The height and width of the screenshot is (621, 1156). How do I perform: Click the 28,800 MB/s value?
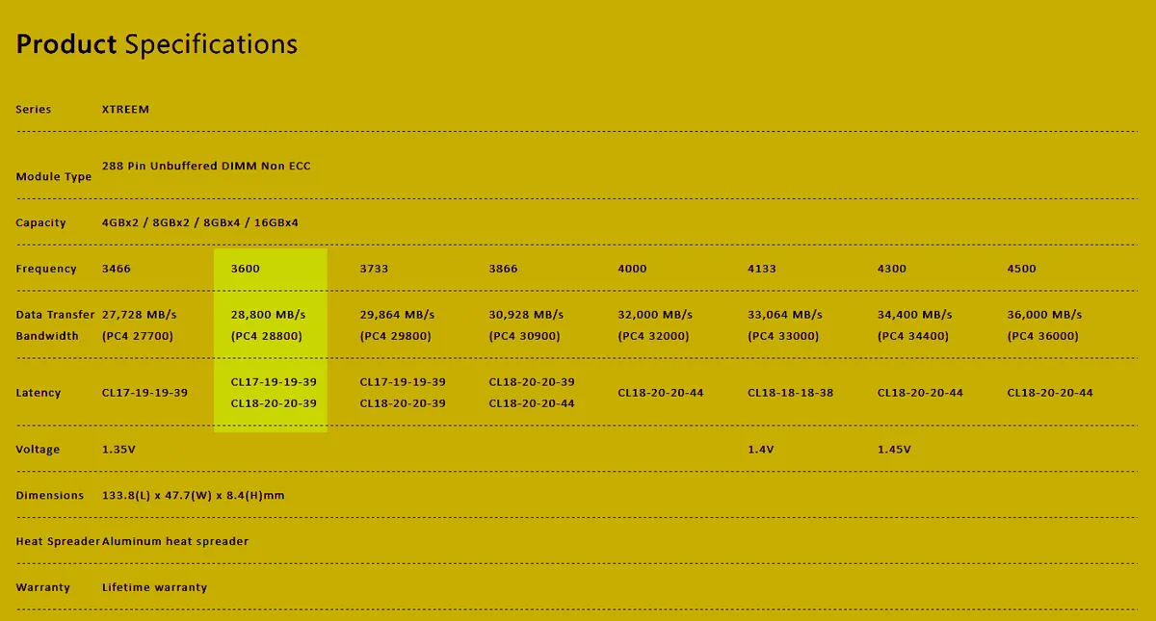coord(269,315)
